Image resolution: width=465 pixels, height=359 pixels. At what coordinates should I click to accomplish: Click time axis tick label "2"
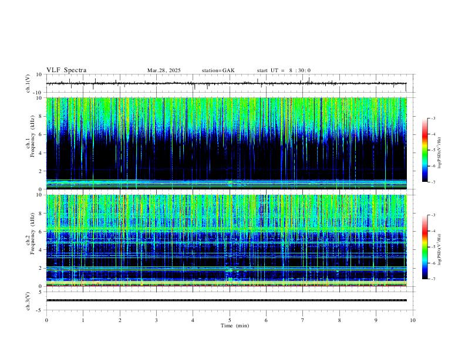pyautogui.click(x=120, y=320)
